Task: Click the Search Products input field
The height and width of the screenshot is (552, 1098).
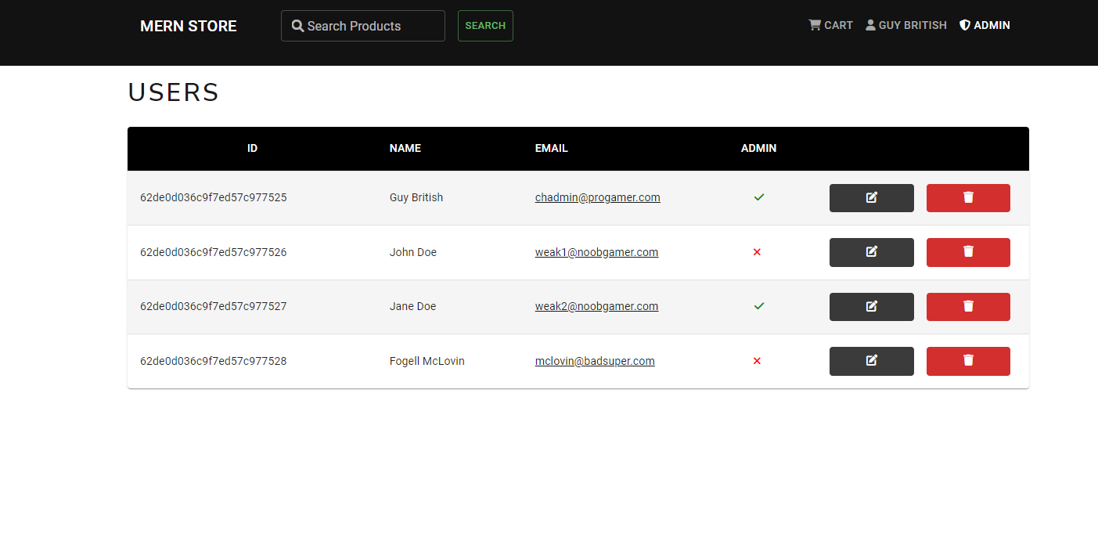Action: [363, 26]
